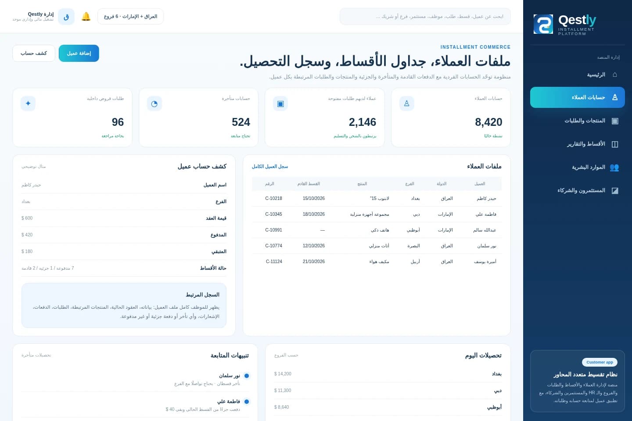Click the people icon beside الموارد البشرية

pos(614,167)
